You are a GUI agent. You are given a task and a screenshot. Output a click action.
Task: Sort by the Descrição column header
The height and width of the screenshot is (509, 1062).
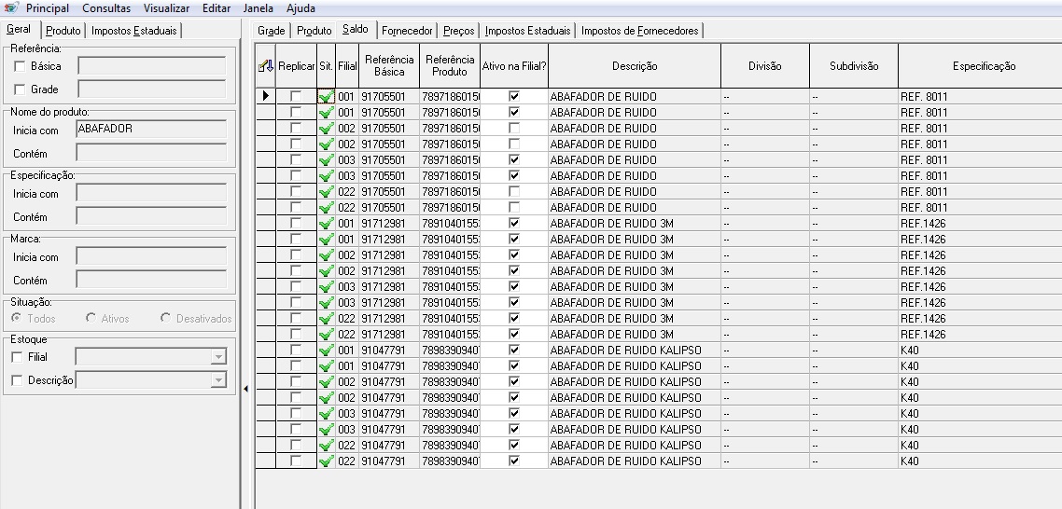(x=635, y=65)
